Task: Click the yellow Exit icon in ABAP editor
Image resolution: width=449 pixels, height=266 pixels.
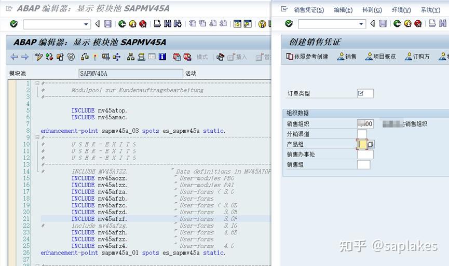Action: click(x=132, y=24)
